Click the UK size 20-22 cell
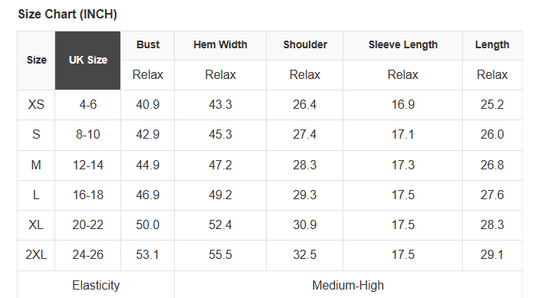The width and height of the screenshot is (538, 298). click(x=88, y=225)
